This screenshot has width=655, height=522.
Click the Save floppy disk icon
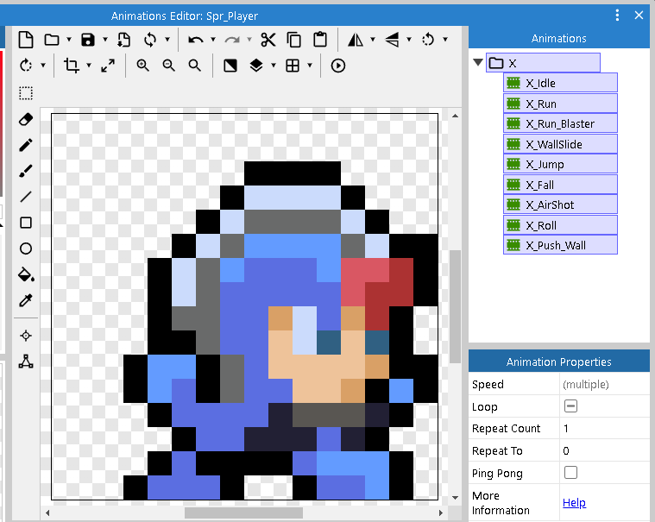(x=88, y=40)
